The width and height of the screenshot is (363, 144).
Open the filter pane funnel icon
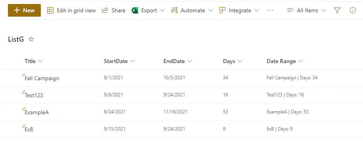337,10
